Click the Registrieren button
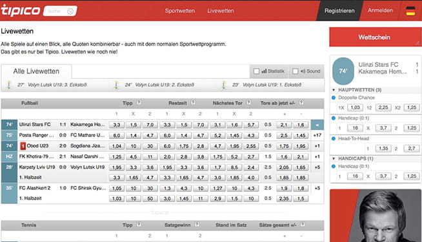422x242 pixels. pos(339,11)
